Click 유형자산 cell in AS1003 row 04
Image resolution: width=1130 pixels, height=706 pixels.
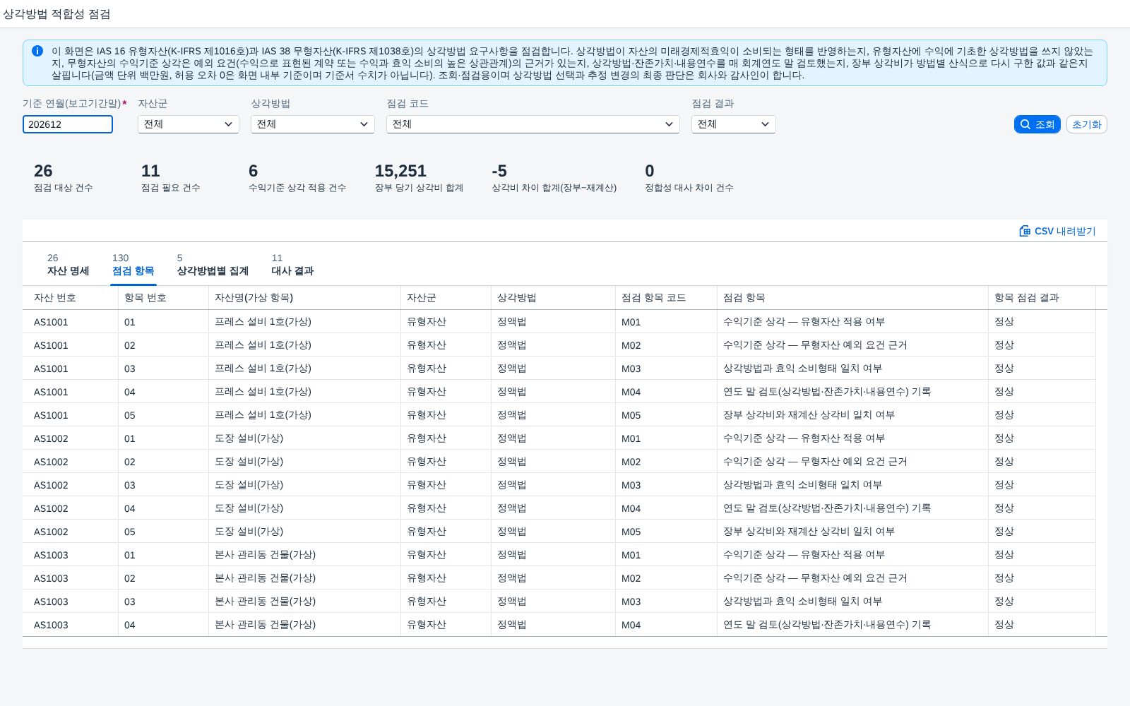click(x=427, y=625)
